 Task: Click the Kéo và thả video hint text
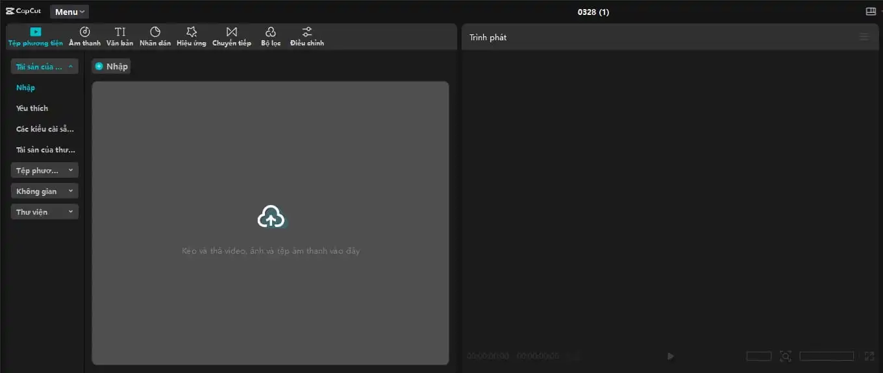pos(271,251)
